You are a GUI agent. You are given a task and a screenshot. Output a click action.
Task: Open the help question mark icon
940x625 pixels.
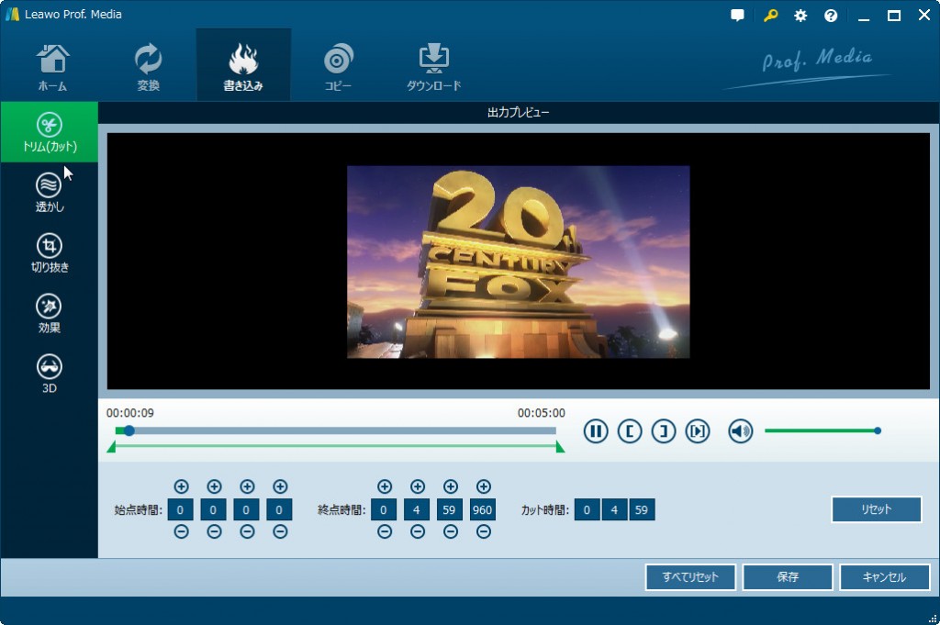[x=831, y=16]
